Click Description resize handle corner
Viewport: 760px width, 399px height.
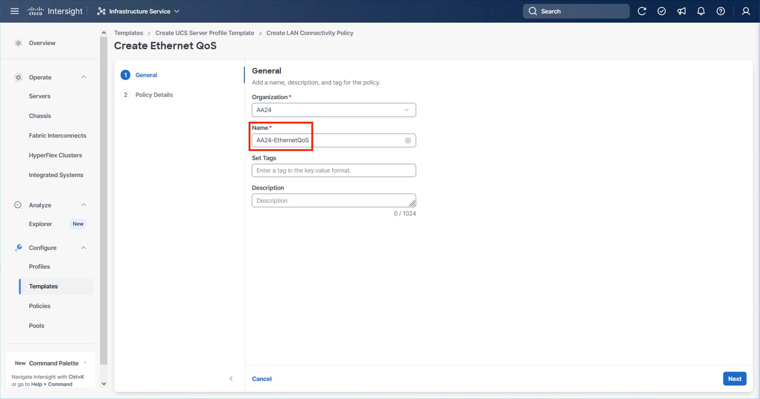(412, 203)
